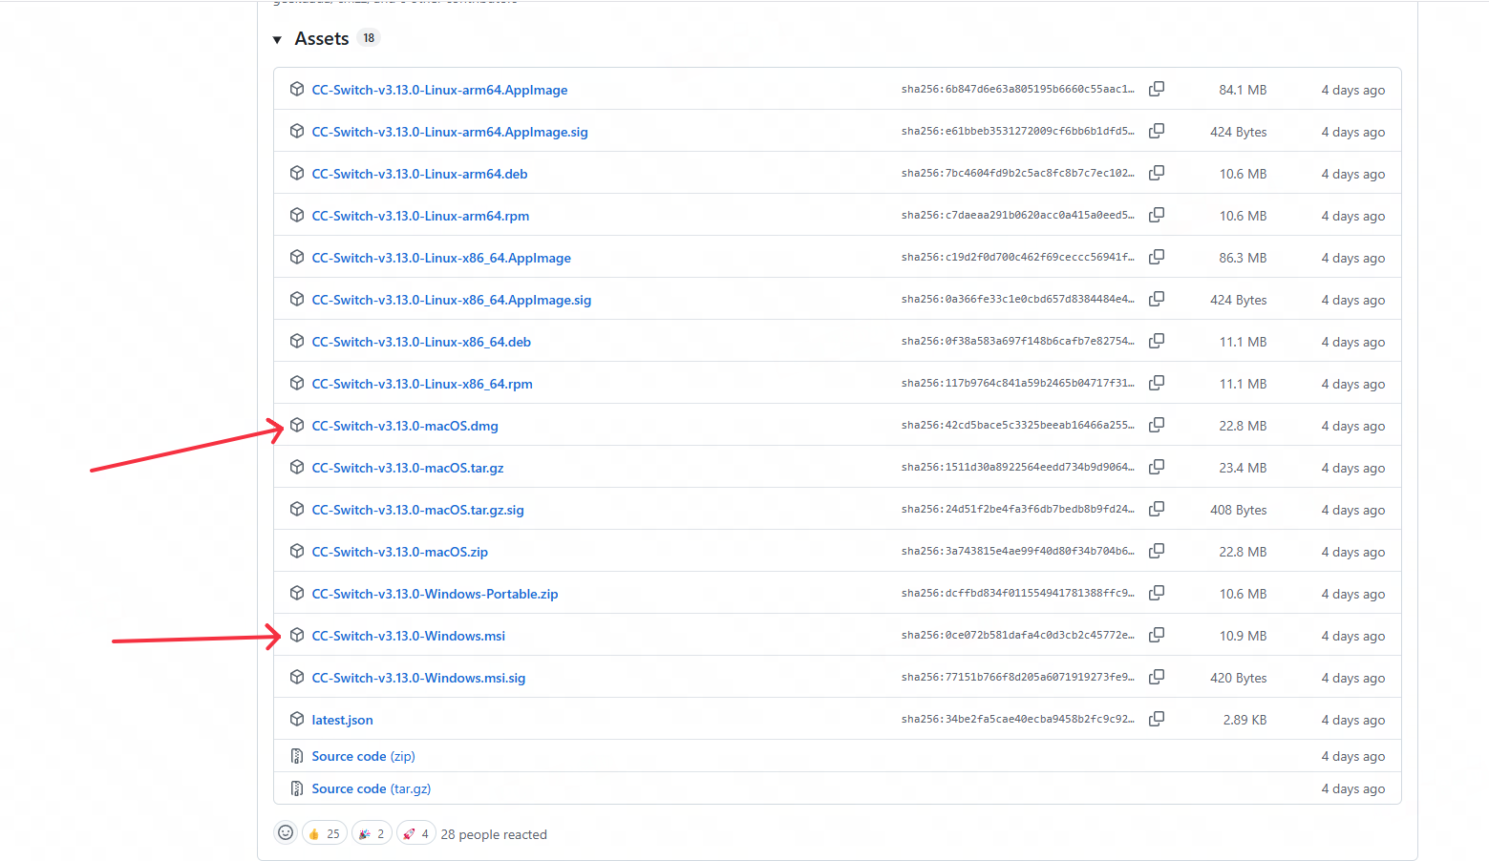This screenshot has width=1489, height=861.
Task: Toggle party popper reaction with 2
Action: 372,833
